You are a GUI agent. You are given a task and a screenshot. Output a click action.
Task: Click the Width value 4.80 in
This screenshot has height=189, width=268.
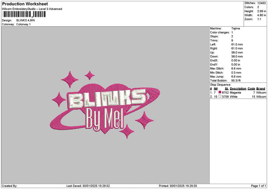coord(261,15)
